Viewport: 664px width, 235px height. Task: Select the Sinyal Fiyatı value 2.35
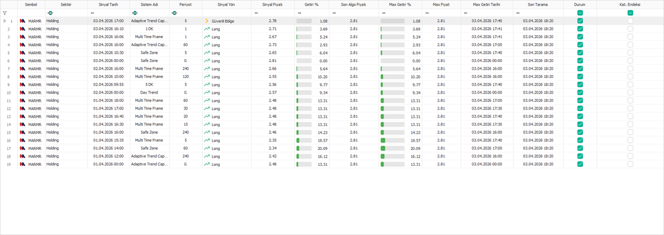click(272, 140)
